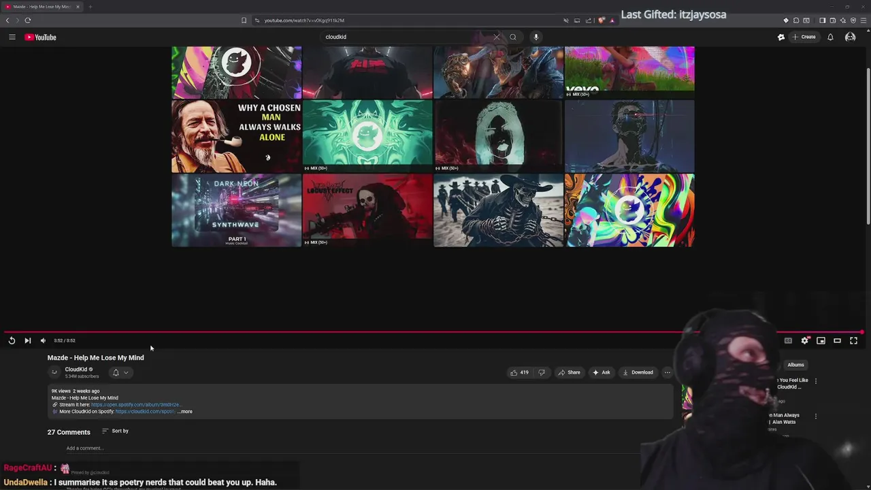Replay the finished video
871x490 pixels.
[x=12, y=340]
